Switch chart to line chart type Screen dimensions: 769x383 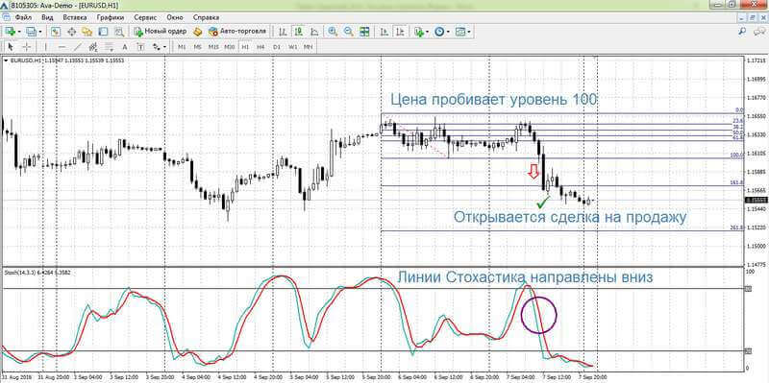coord(314,32)
